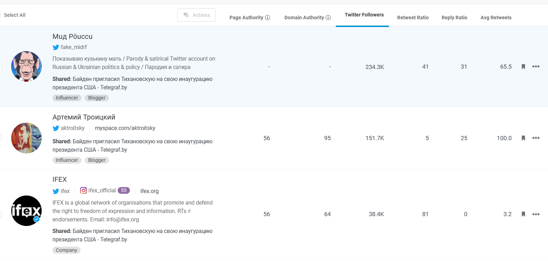Screen dimensions: 548x261
Task: Click the Actions button
Action: click(196, 15)
